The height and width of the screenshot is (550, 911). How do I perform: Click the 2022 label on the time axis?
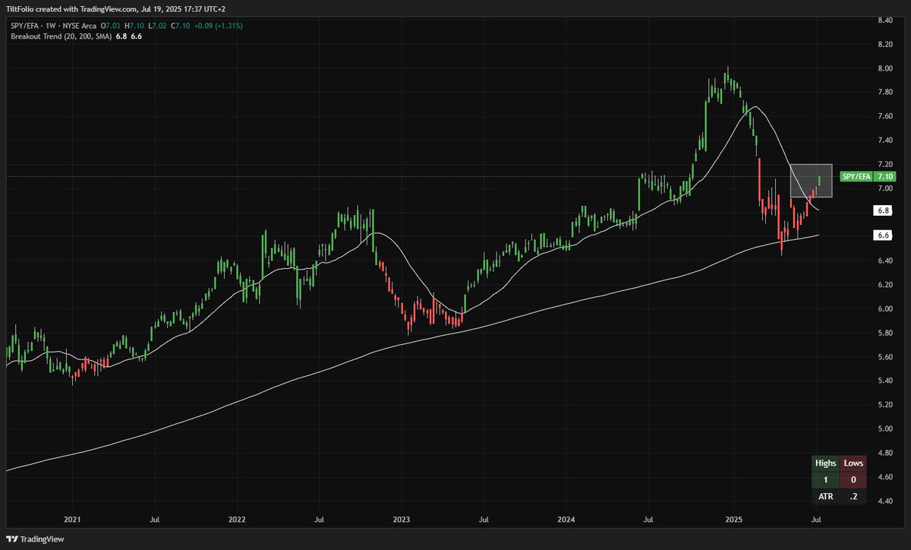[237, 520]
